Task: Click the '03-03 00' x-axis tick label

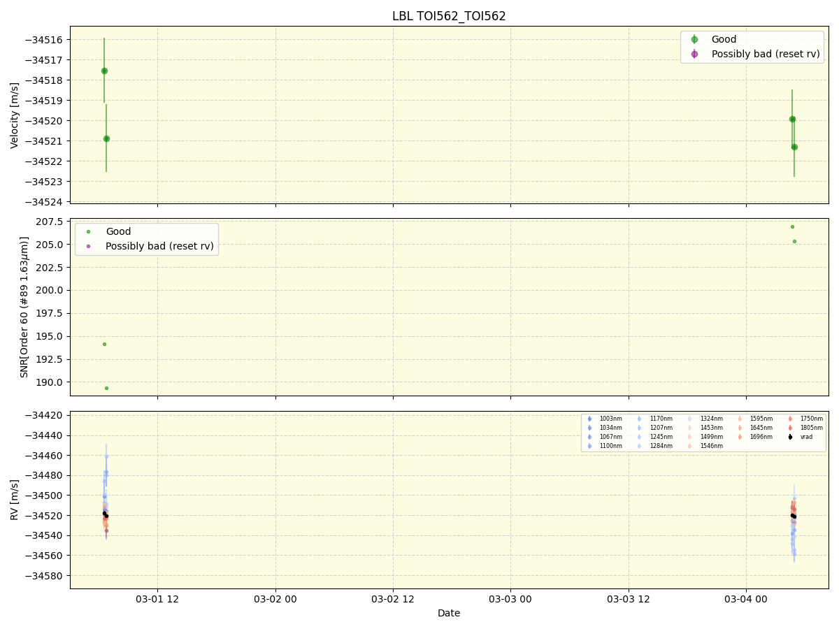Action: tap(510, 599)
